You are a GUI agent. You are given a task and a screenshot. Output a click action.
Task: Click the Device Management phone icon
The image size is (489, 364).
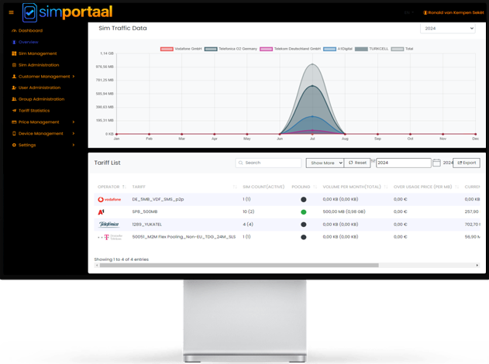14,133
